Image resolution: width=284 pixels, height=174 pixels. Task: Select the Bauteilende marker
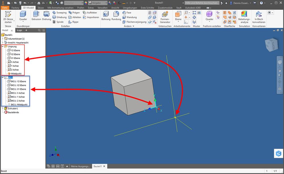[12, 112]
